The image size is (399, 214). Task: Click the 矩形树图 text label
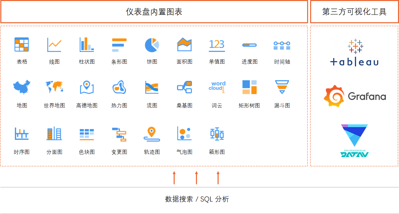(249, 105)
